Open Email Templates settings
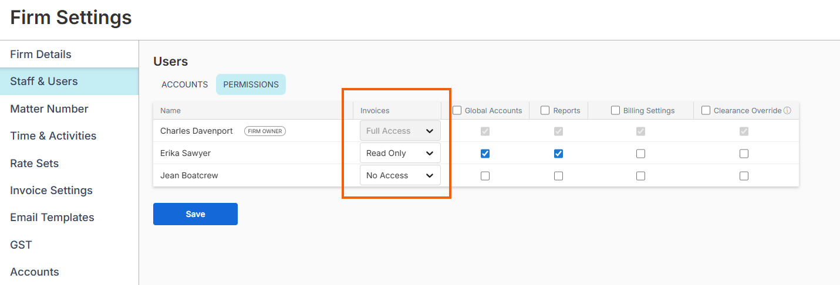 pyautogui.click(x=52, y=218)
